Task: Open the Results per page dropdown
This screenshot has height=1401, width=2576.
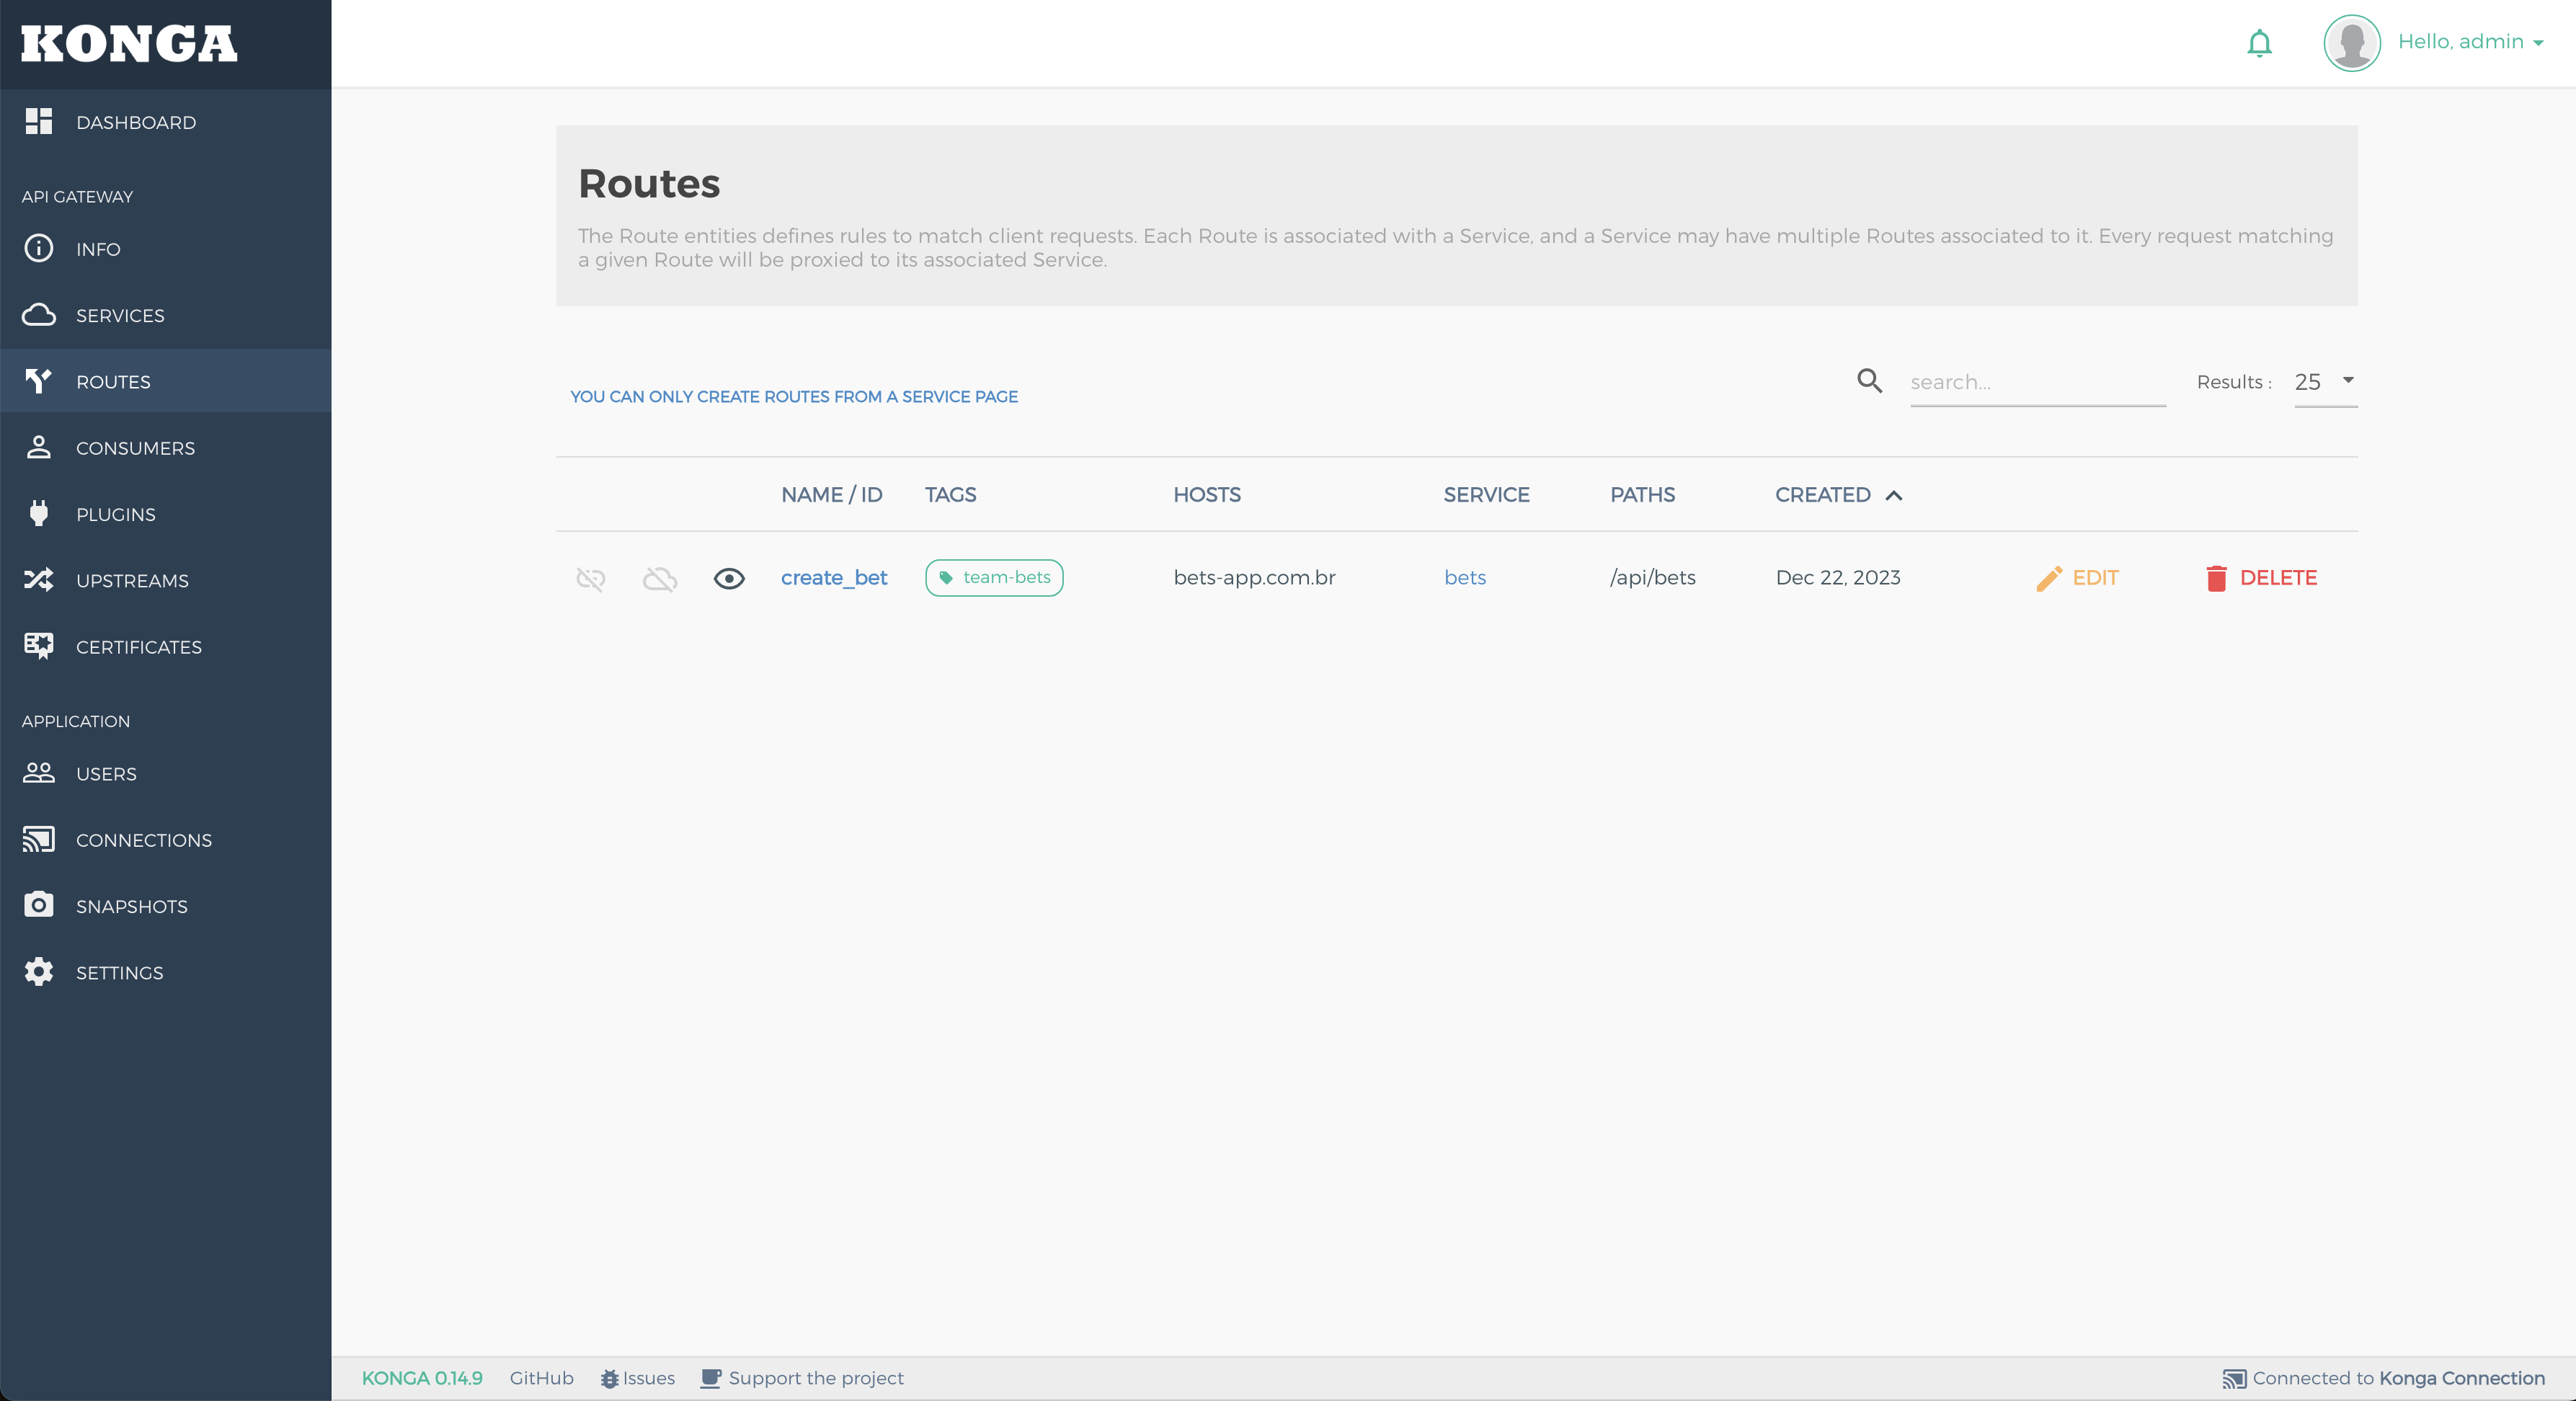Action: (x=2325, y=382)
